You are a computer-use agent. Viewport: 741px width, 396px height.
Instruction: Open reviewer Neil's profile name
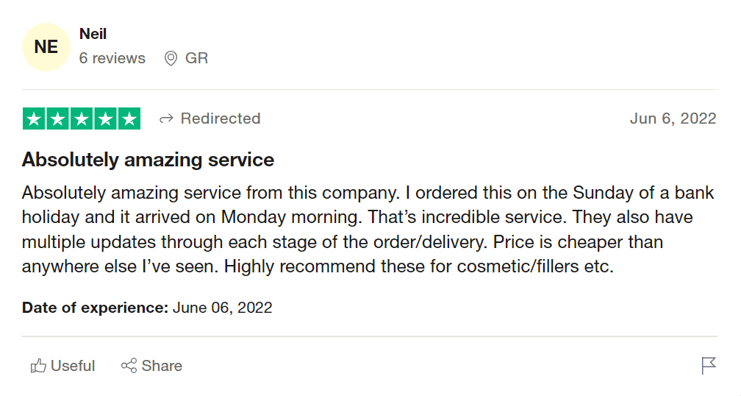pos(93,34)
